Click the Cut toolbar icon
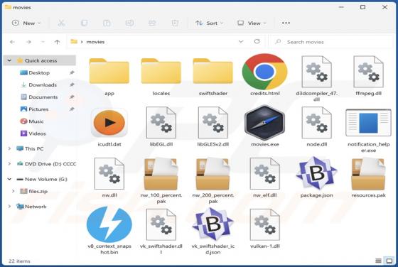The width and height of the screenshot is (398, 267). coord(61,23)
